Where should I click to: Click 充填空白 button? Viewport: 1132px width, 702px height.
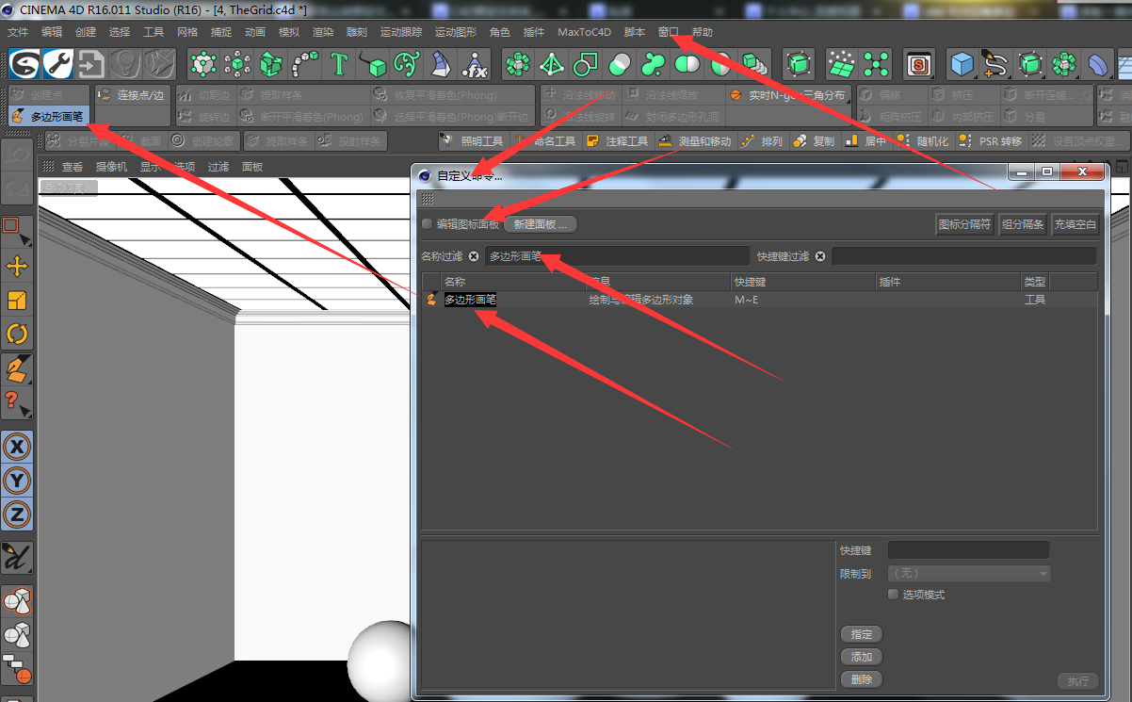pos(1075,224)
